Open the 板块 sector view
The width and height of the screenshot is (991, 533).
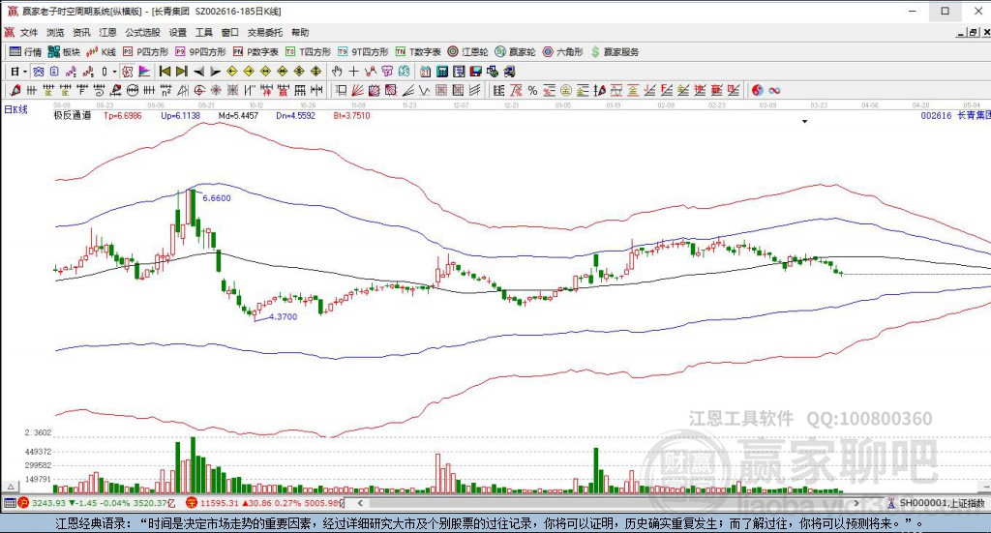(64, 52)
